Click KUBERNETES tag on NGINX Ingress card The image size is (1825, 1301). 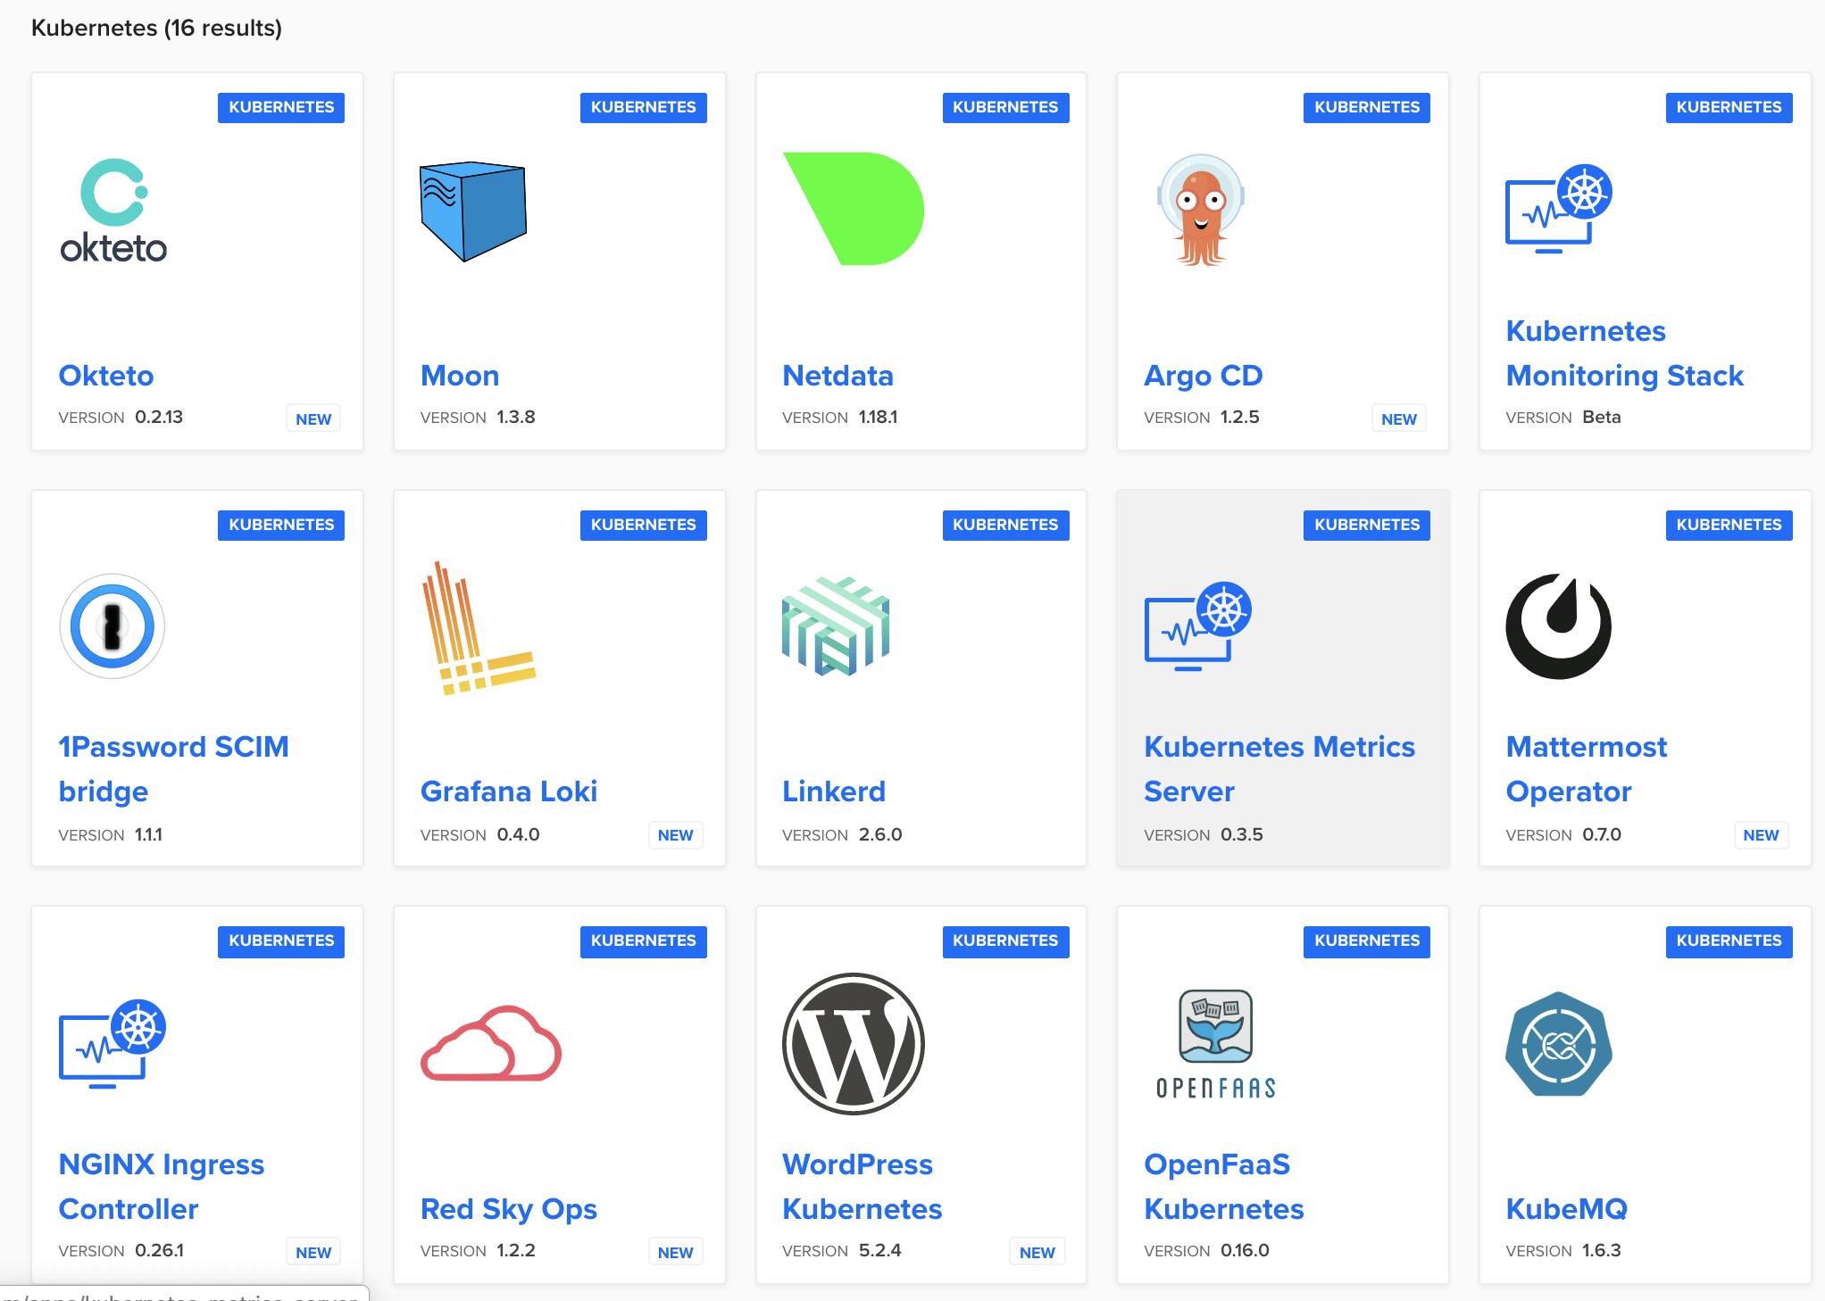[281, 941]
